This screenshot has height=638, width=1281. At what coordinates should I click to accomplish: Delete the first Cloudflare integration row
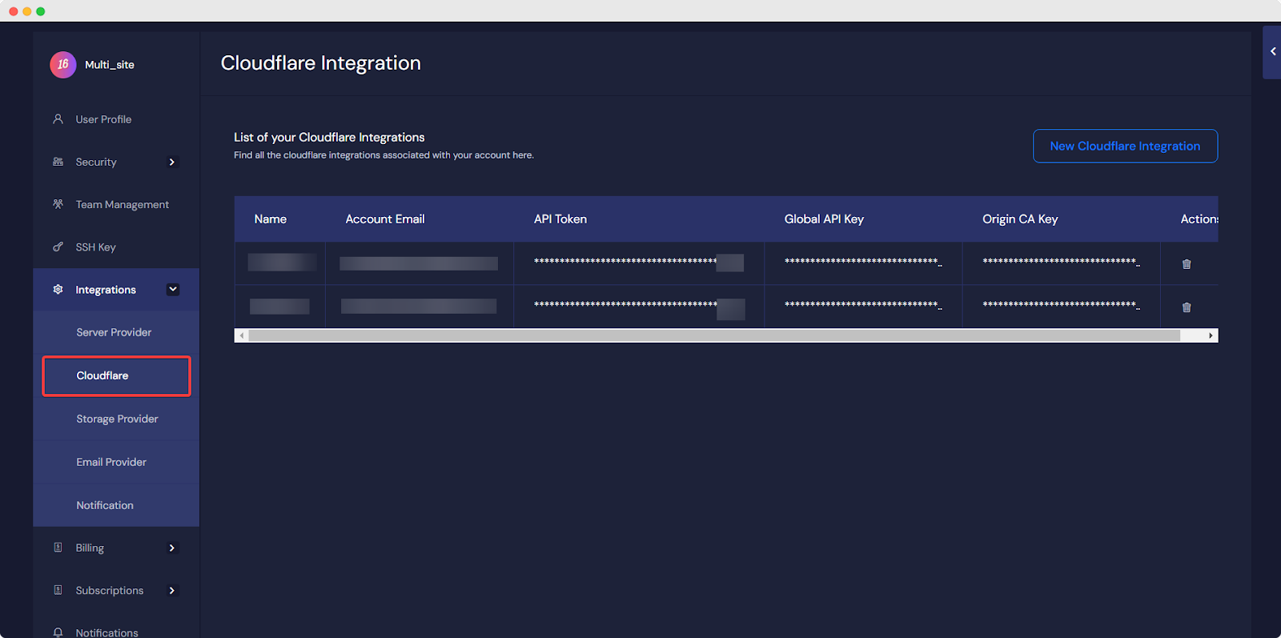(x=1187, y=264)
